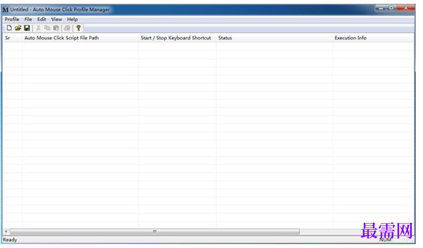This screenshot has width=423, height=248.
Task: Click the horizontal scrollbar left arrow
Action: [x=6, y=231]
